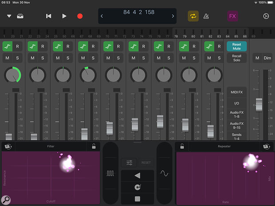The width and height of the screenshot is (275, 206).
Task: Mute the fourth channel strip
Action: coord(83,58)
